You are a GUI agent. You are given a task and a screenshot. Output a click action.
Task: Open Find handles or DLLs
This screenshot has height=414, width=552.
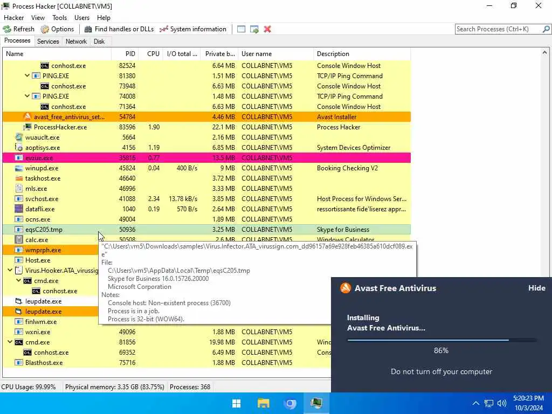(119, 29)
